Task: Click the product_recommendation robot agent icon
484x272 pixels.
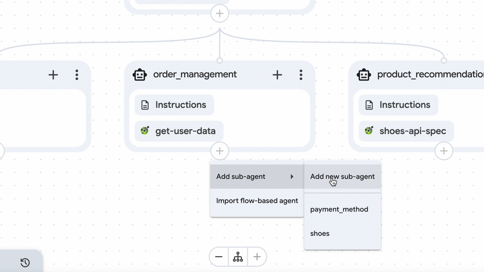Action: click(364, 75)
